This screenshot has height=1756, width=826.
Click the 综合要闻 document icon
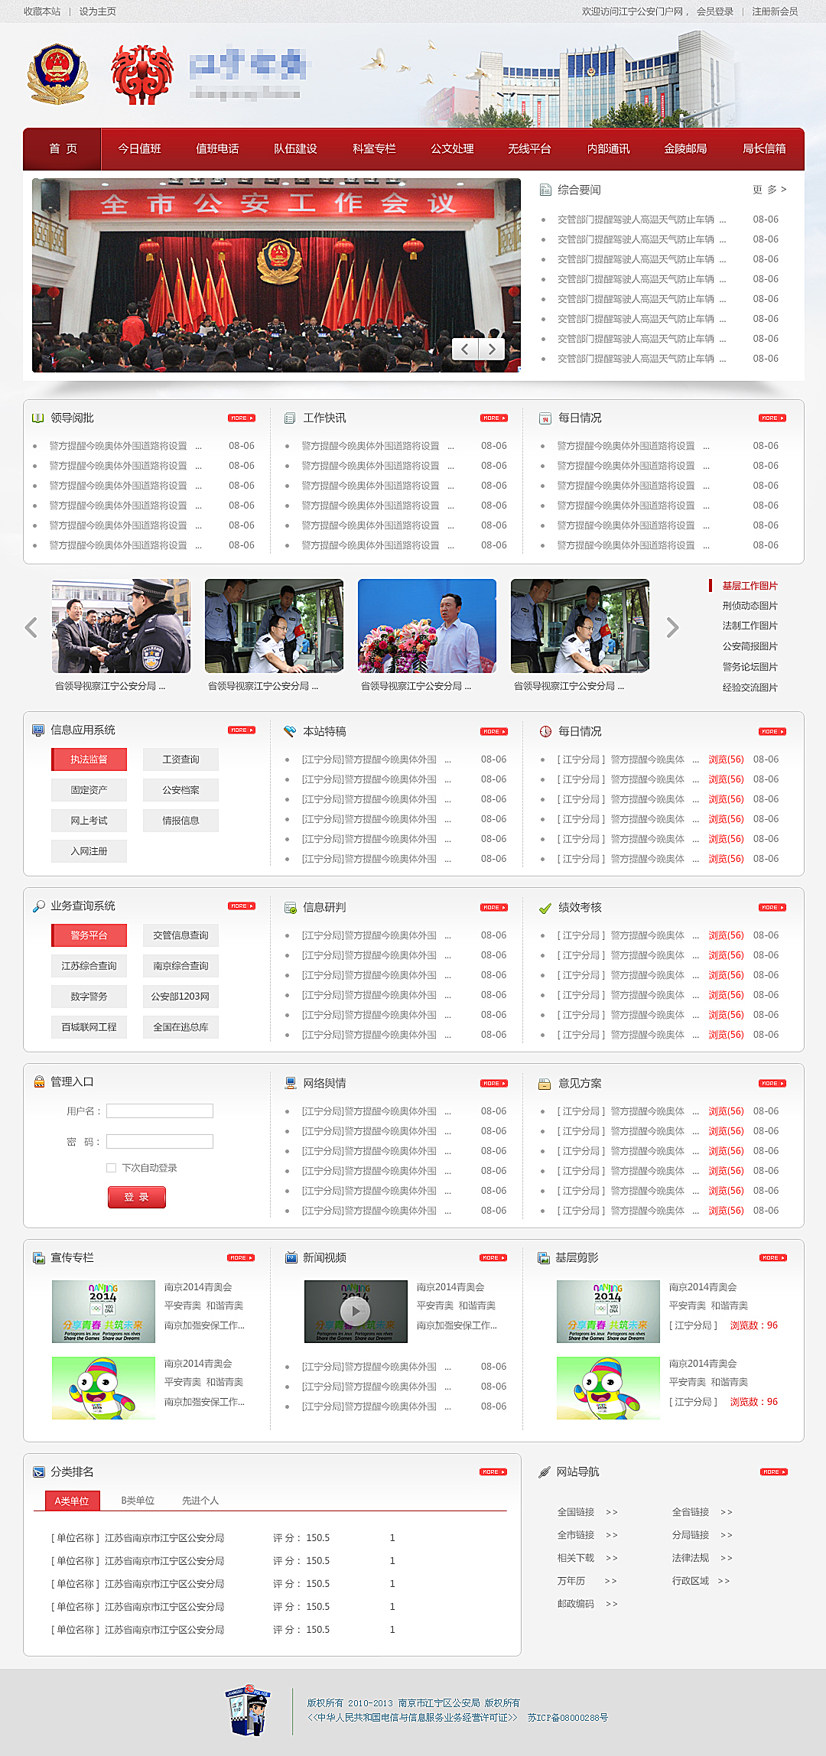[545, 190]
